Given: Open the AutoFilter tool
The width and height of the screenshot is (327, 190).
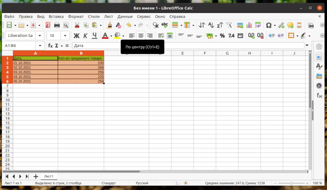Looking at the screenshot, I should pyautogui.click(x=229, y=25).
